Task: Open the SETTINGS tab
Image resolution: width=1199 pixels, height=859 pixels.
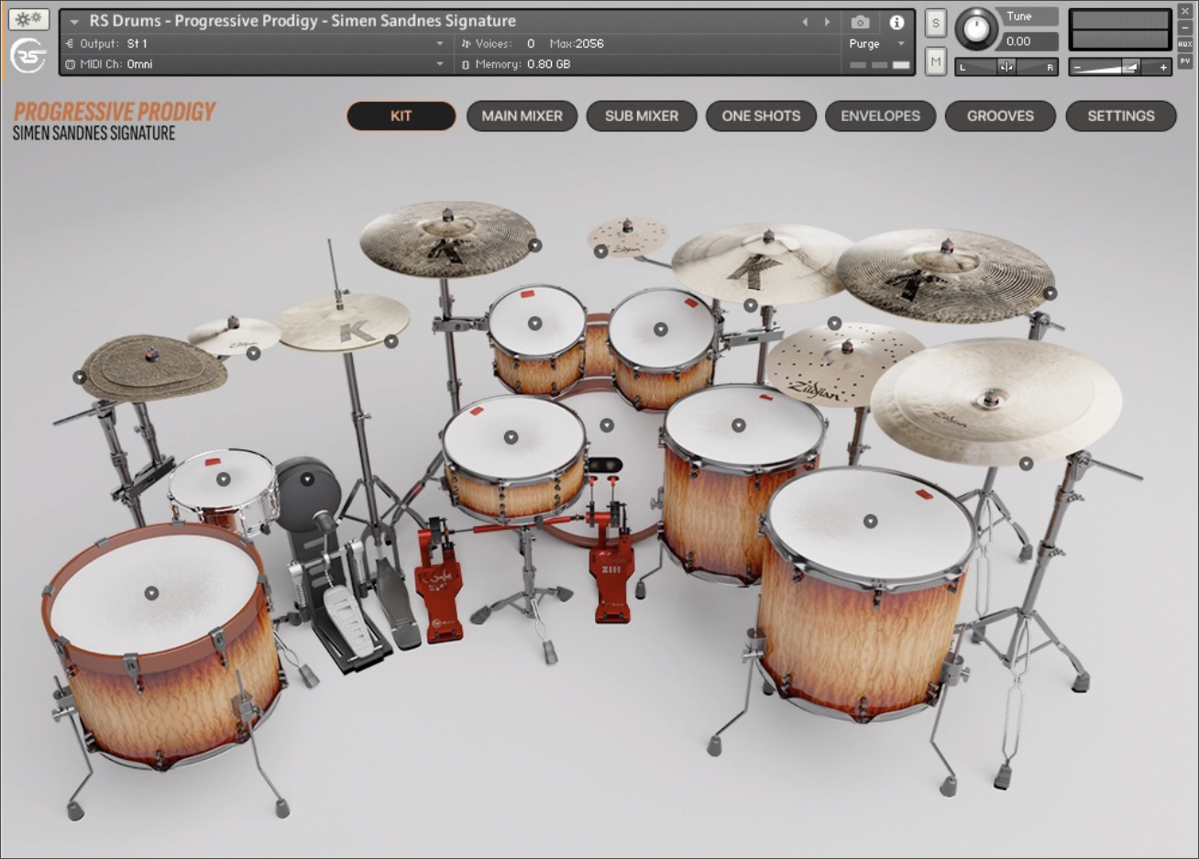Action: 1121,116
